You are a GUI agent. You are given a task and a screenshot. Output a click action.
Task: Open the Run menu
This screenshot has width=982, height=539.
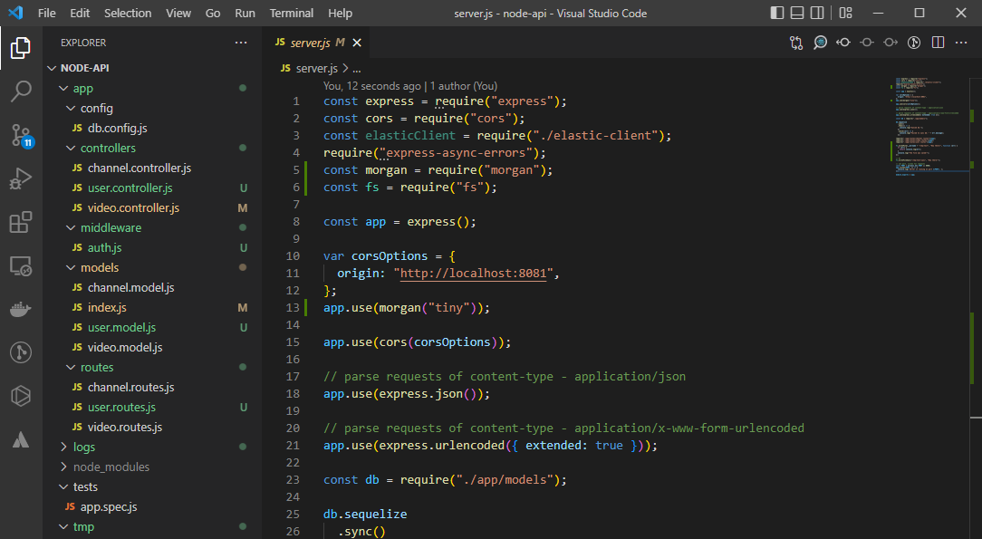(x=245, y=14)
